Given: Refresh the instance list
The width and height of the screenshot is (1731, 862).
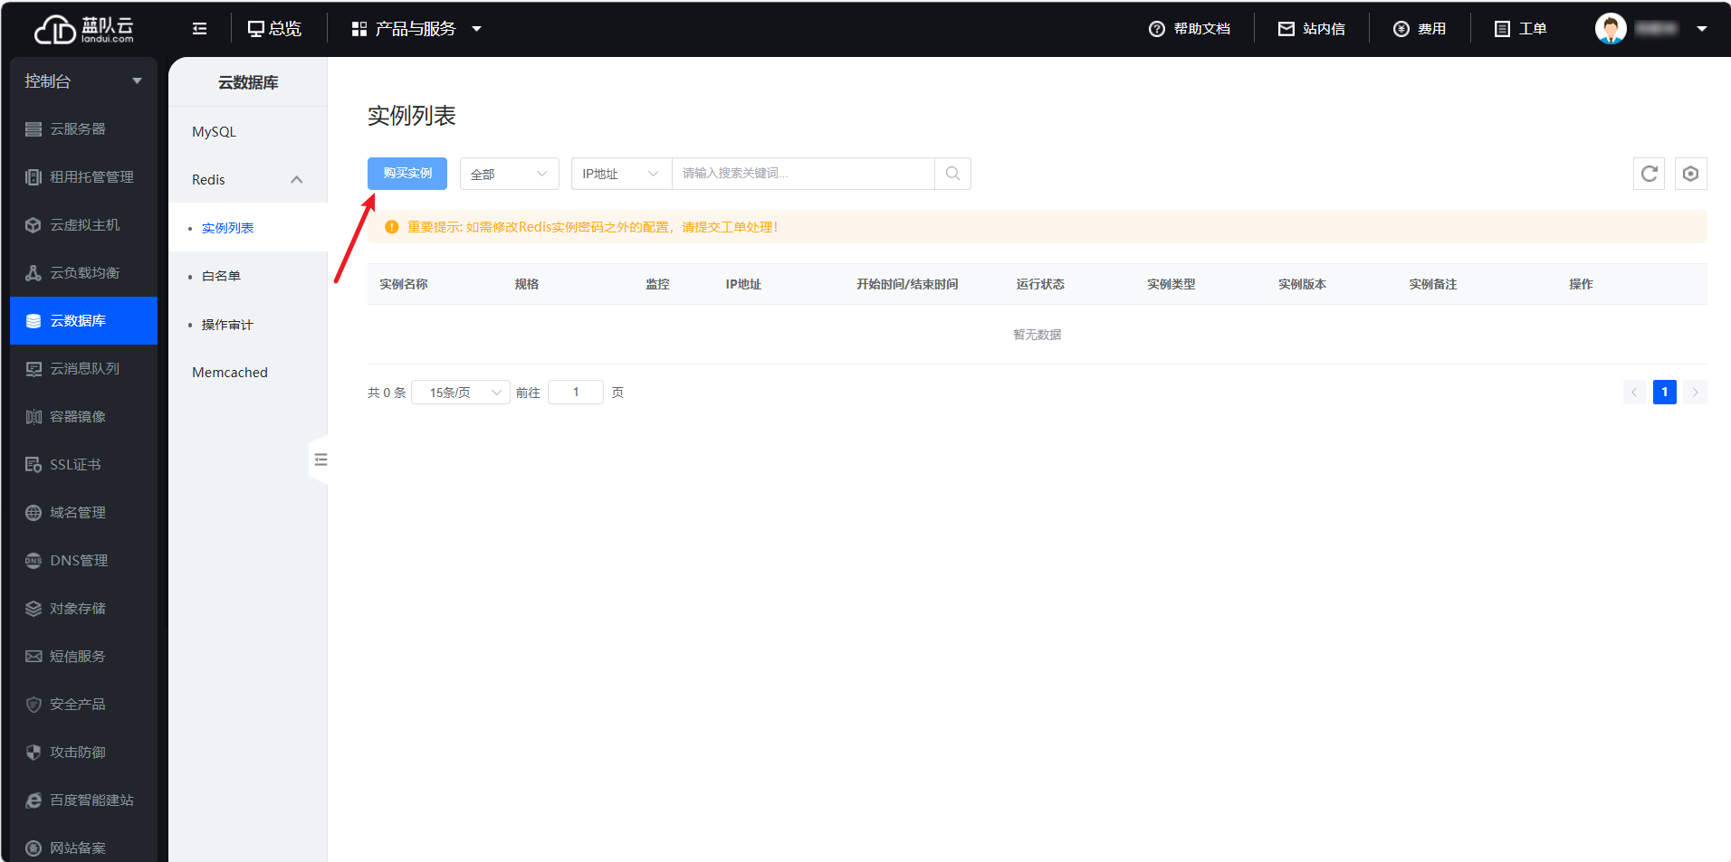Looking at the screenshot, I should pos(1649,173).
